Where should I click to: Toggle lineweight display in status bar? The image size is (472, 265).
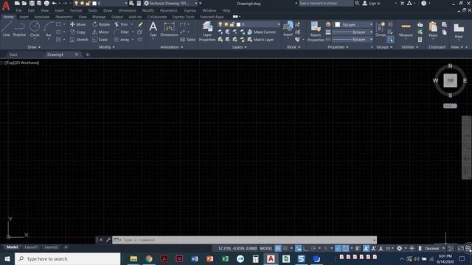[357, 248]
